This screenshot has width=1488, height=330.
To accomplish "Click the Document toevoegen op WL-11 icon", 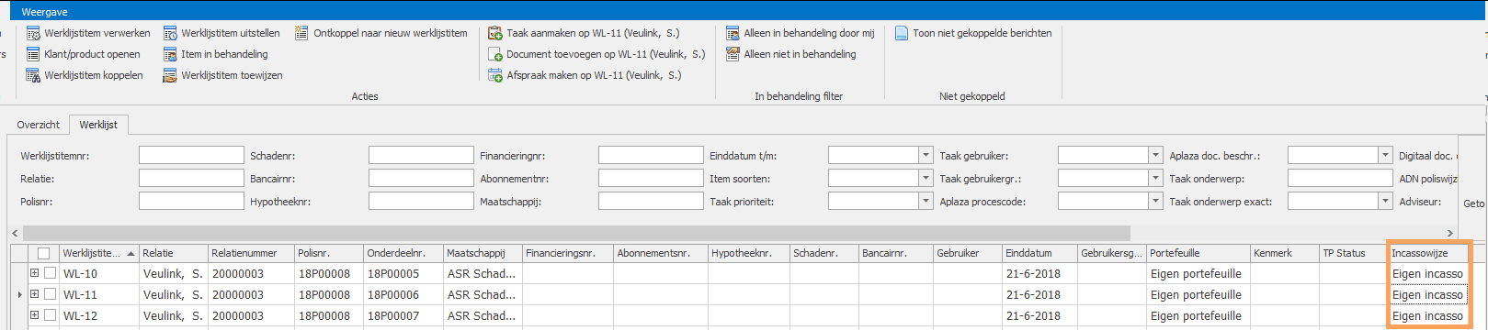I will [x=495, y=54].
